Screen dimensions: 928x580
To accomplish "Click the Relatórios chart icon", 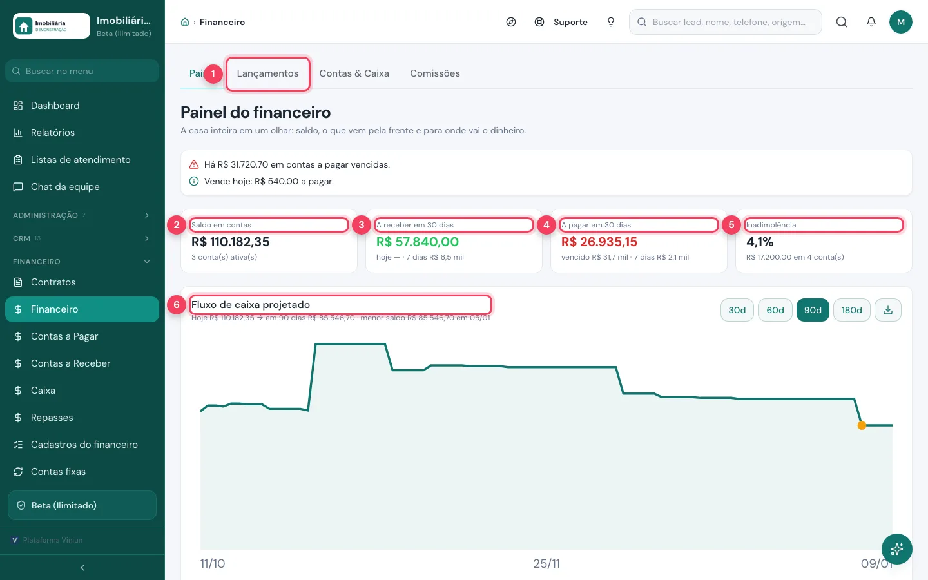I will point(18,133).
